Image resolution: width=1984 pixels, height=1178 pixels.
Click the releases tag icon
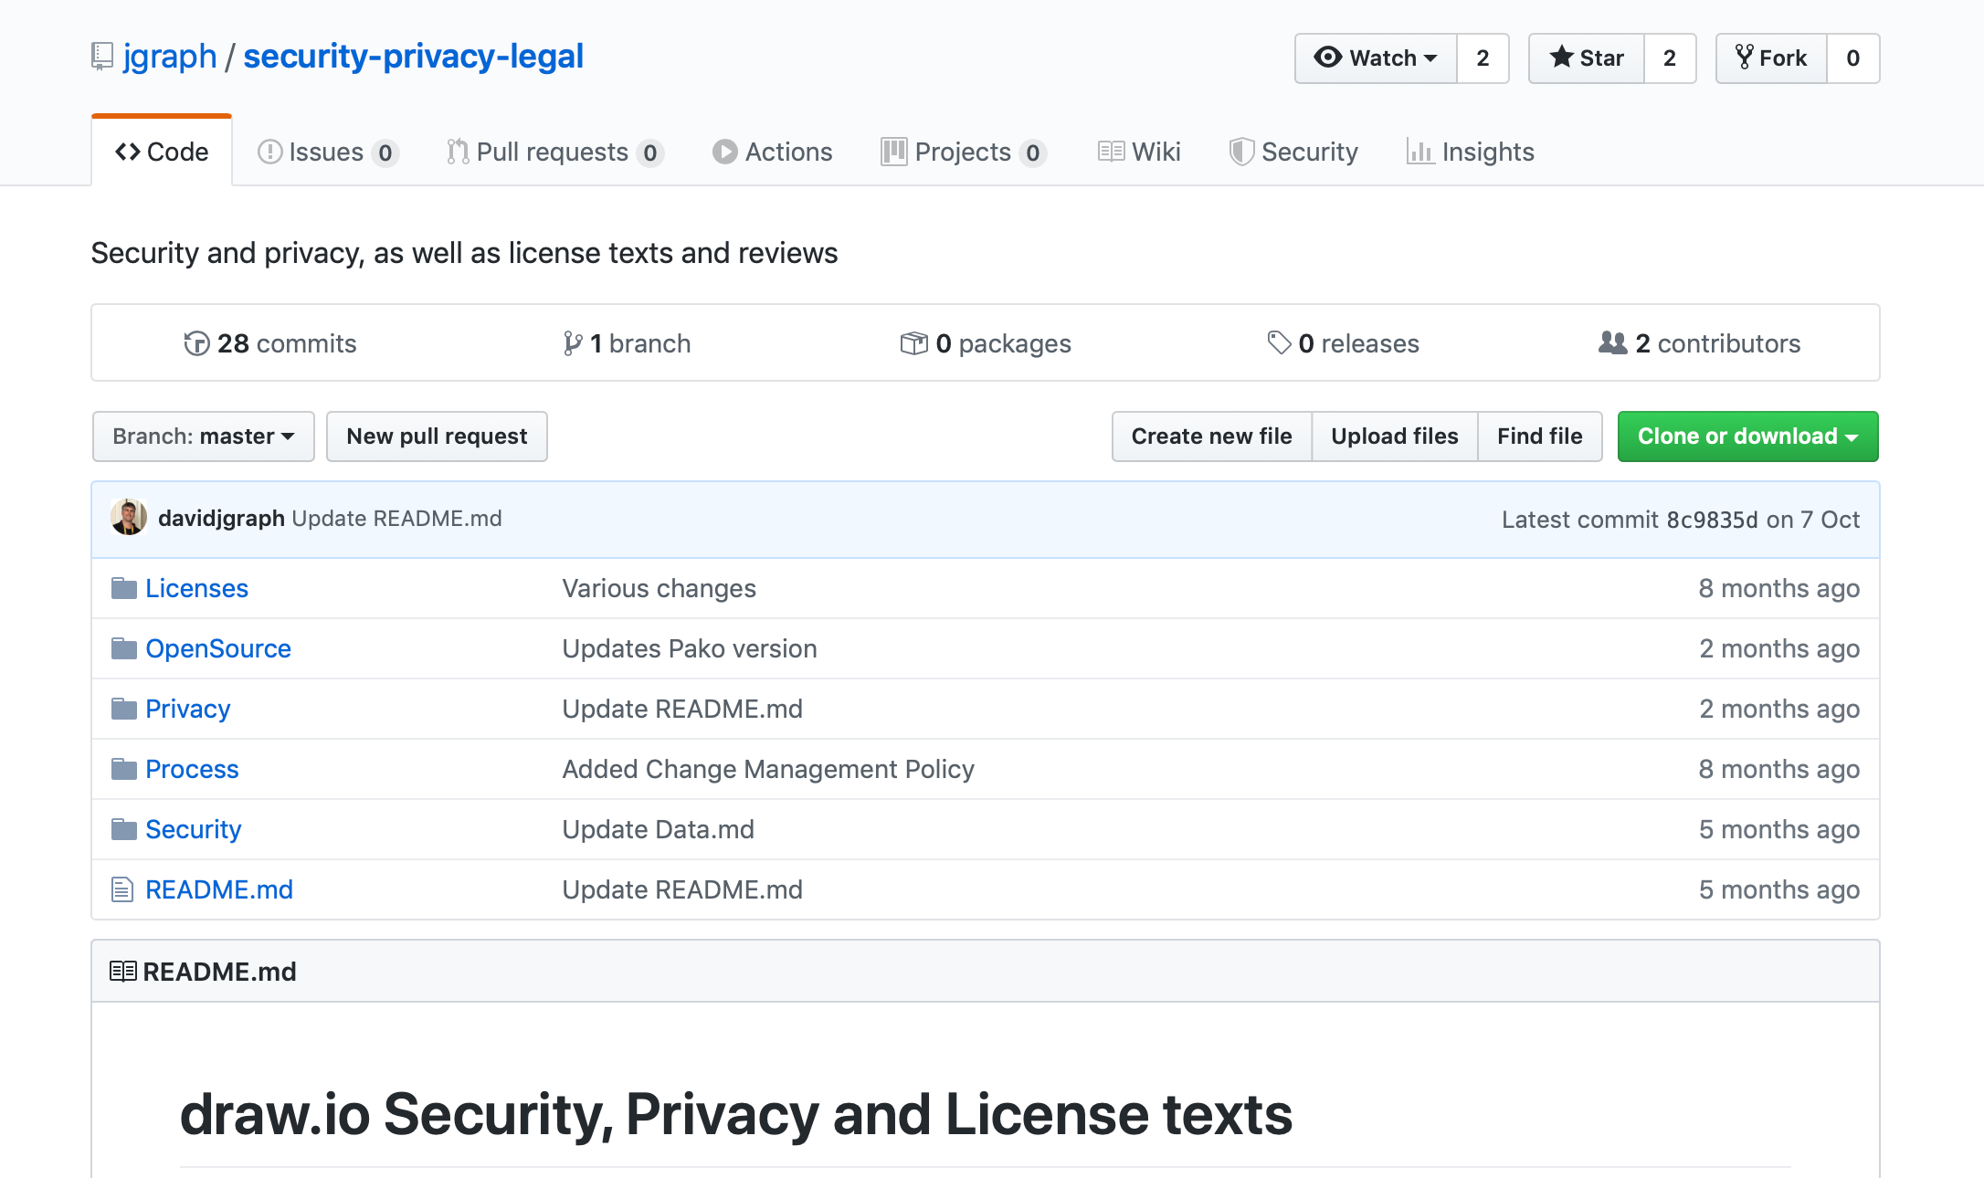point(1277,343)
